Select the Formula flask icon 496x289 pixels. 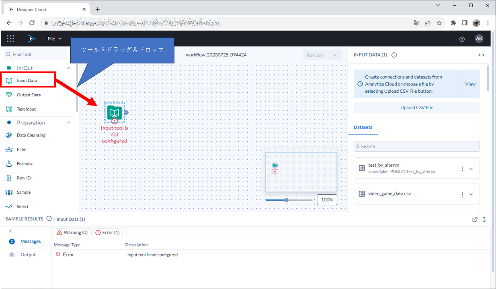point(9,164)
